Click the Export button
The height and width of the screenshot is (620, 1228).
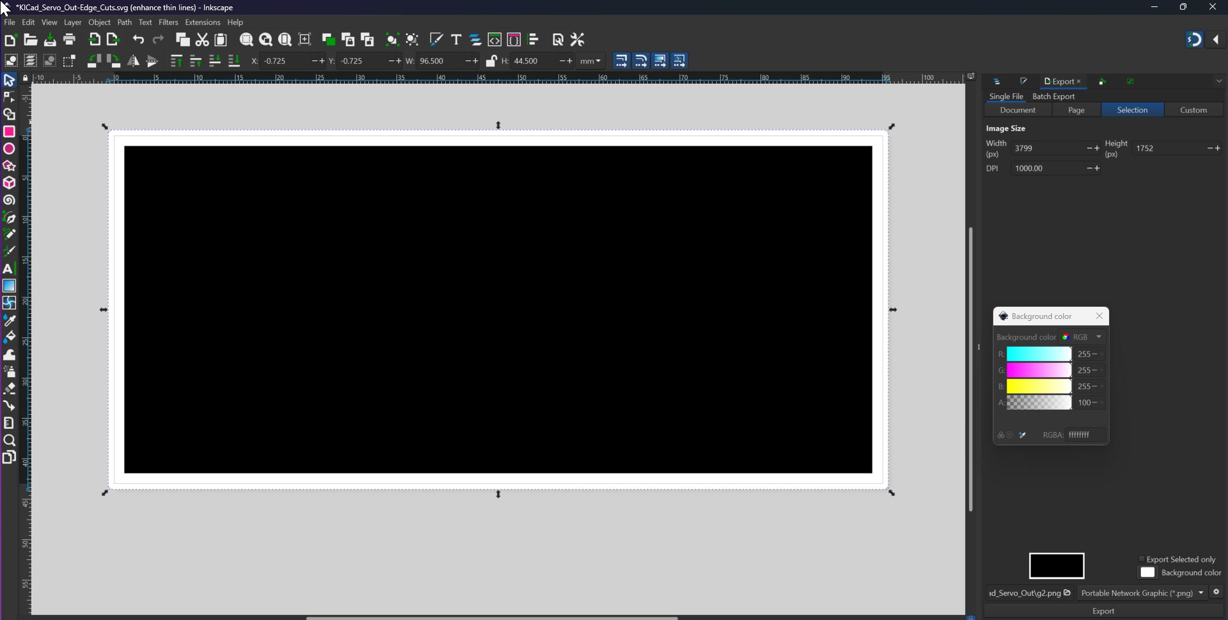(1103, 610)
